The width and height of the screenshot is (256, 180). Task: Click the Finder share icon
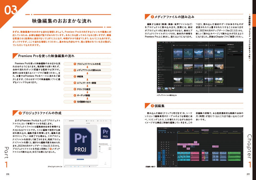point(101,121)
